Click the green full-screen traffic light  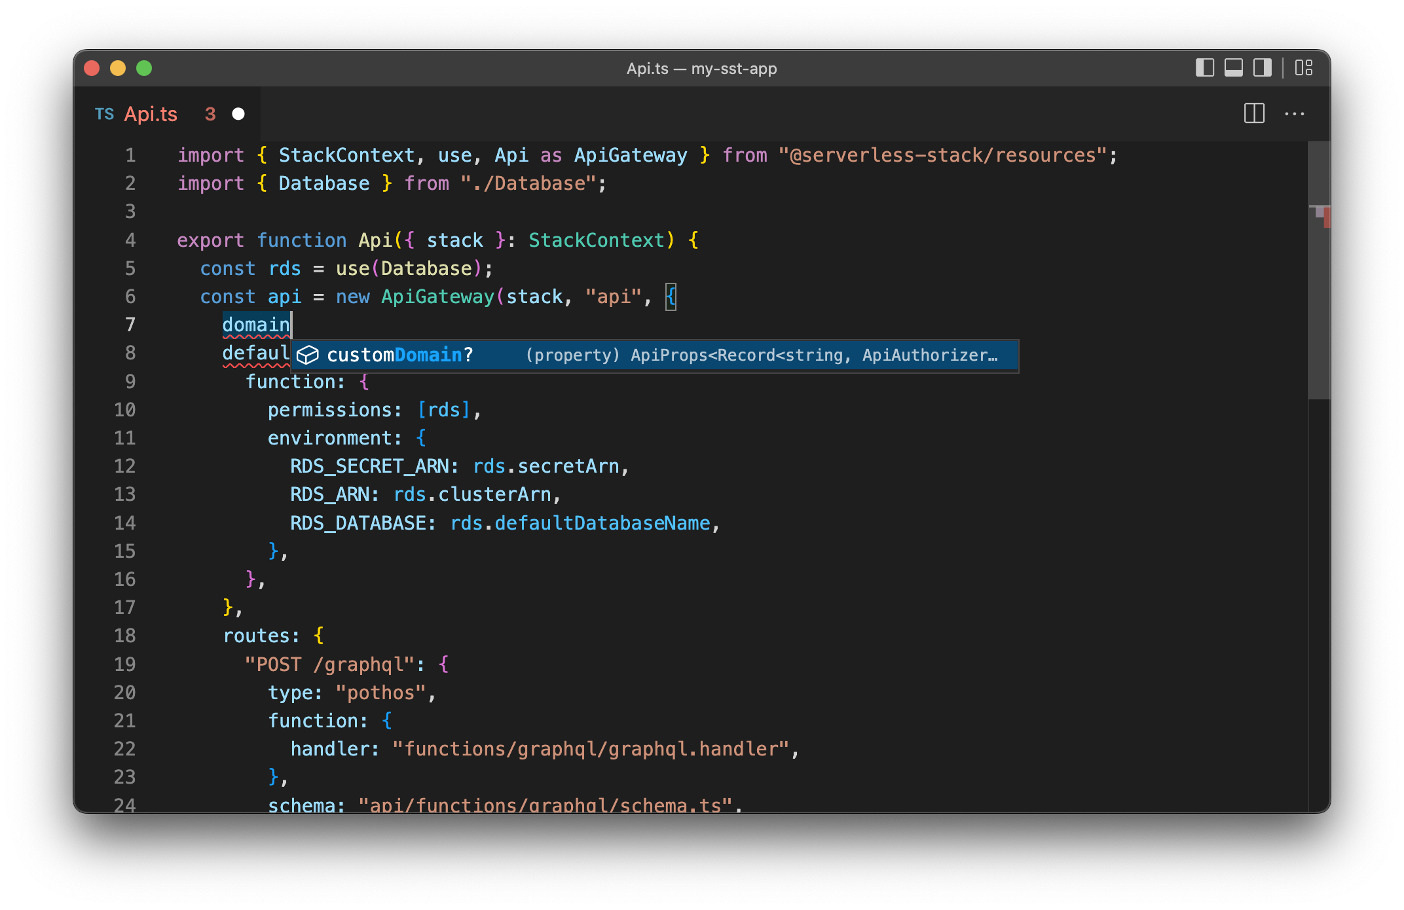(x=143, y=67)
